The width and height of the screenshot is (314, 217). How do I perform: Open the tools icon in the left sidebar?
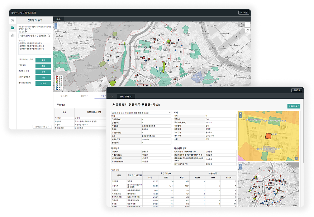[13, 20]
